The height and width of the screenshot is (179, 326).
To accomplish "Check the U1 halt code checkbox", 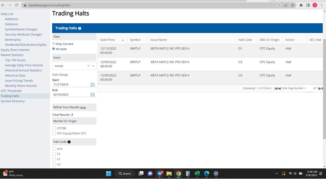I will [54, 159].
